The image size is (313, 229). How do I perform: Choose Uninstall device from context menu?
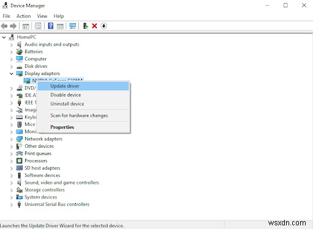(x=84, y=104)
